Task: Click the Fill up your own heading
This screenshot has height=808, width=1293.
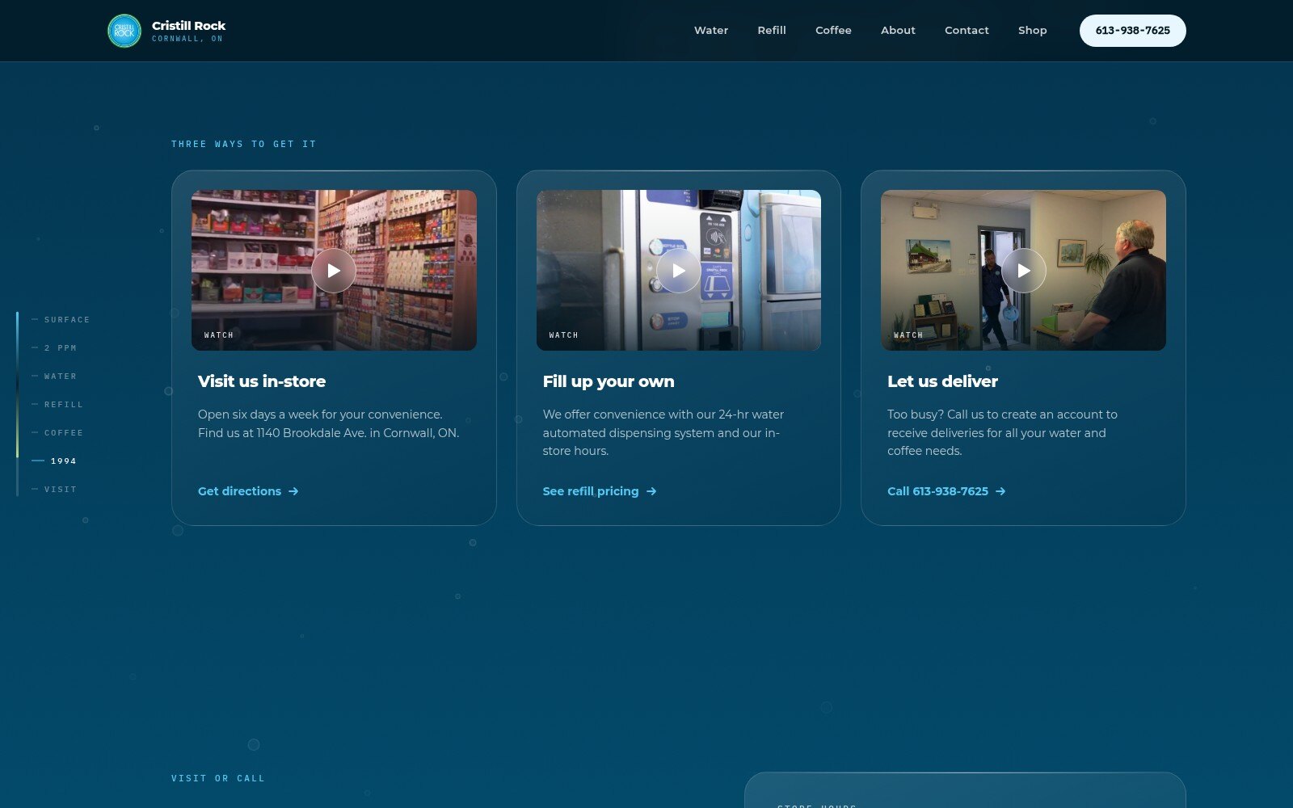Action: 609,381
